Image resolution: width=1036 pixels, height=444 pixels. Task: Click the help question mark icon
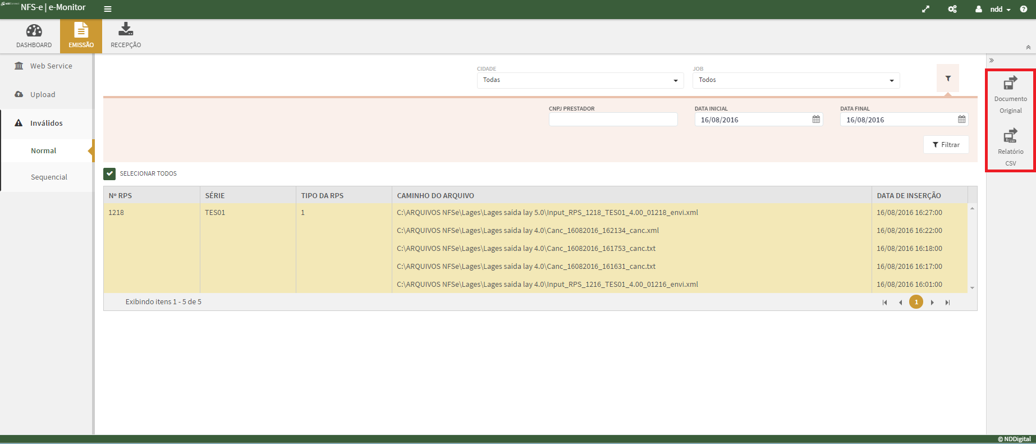(1024, 9)
